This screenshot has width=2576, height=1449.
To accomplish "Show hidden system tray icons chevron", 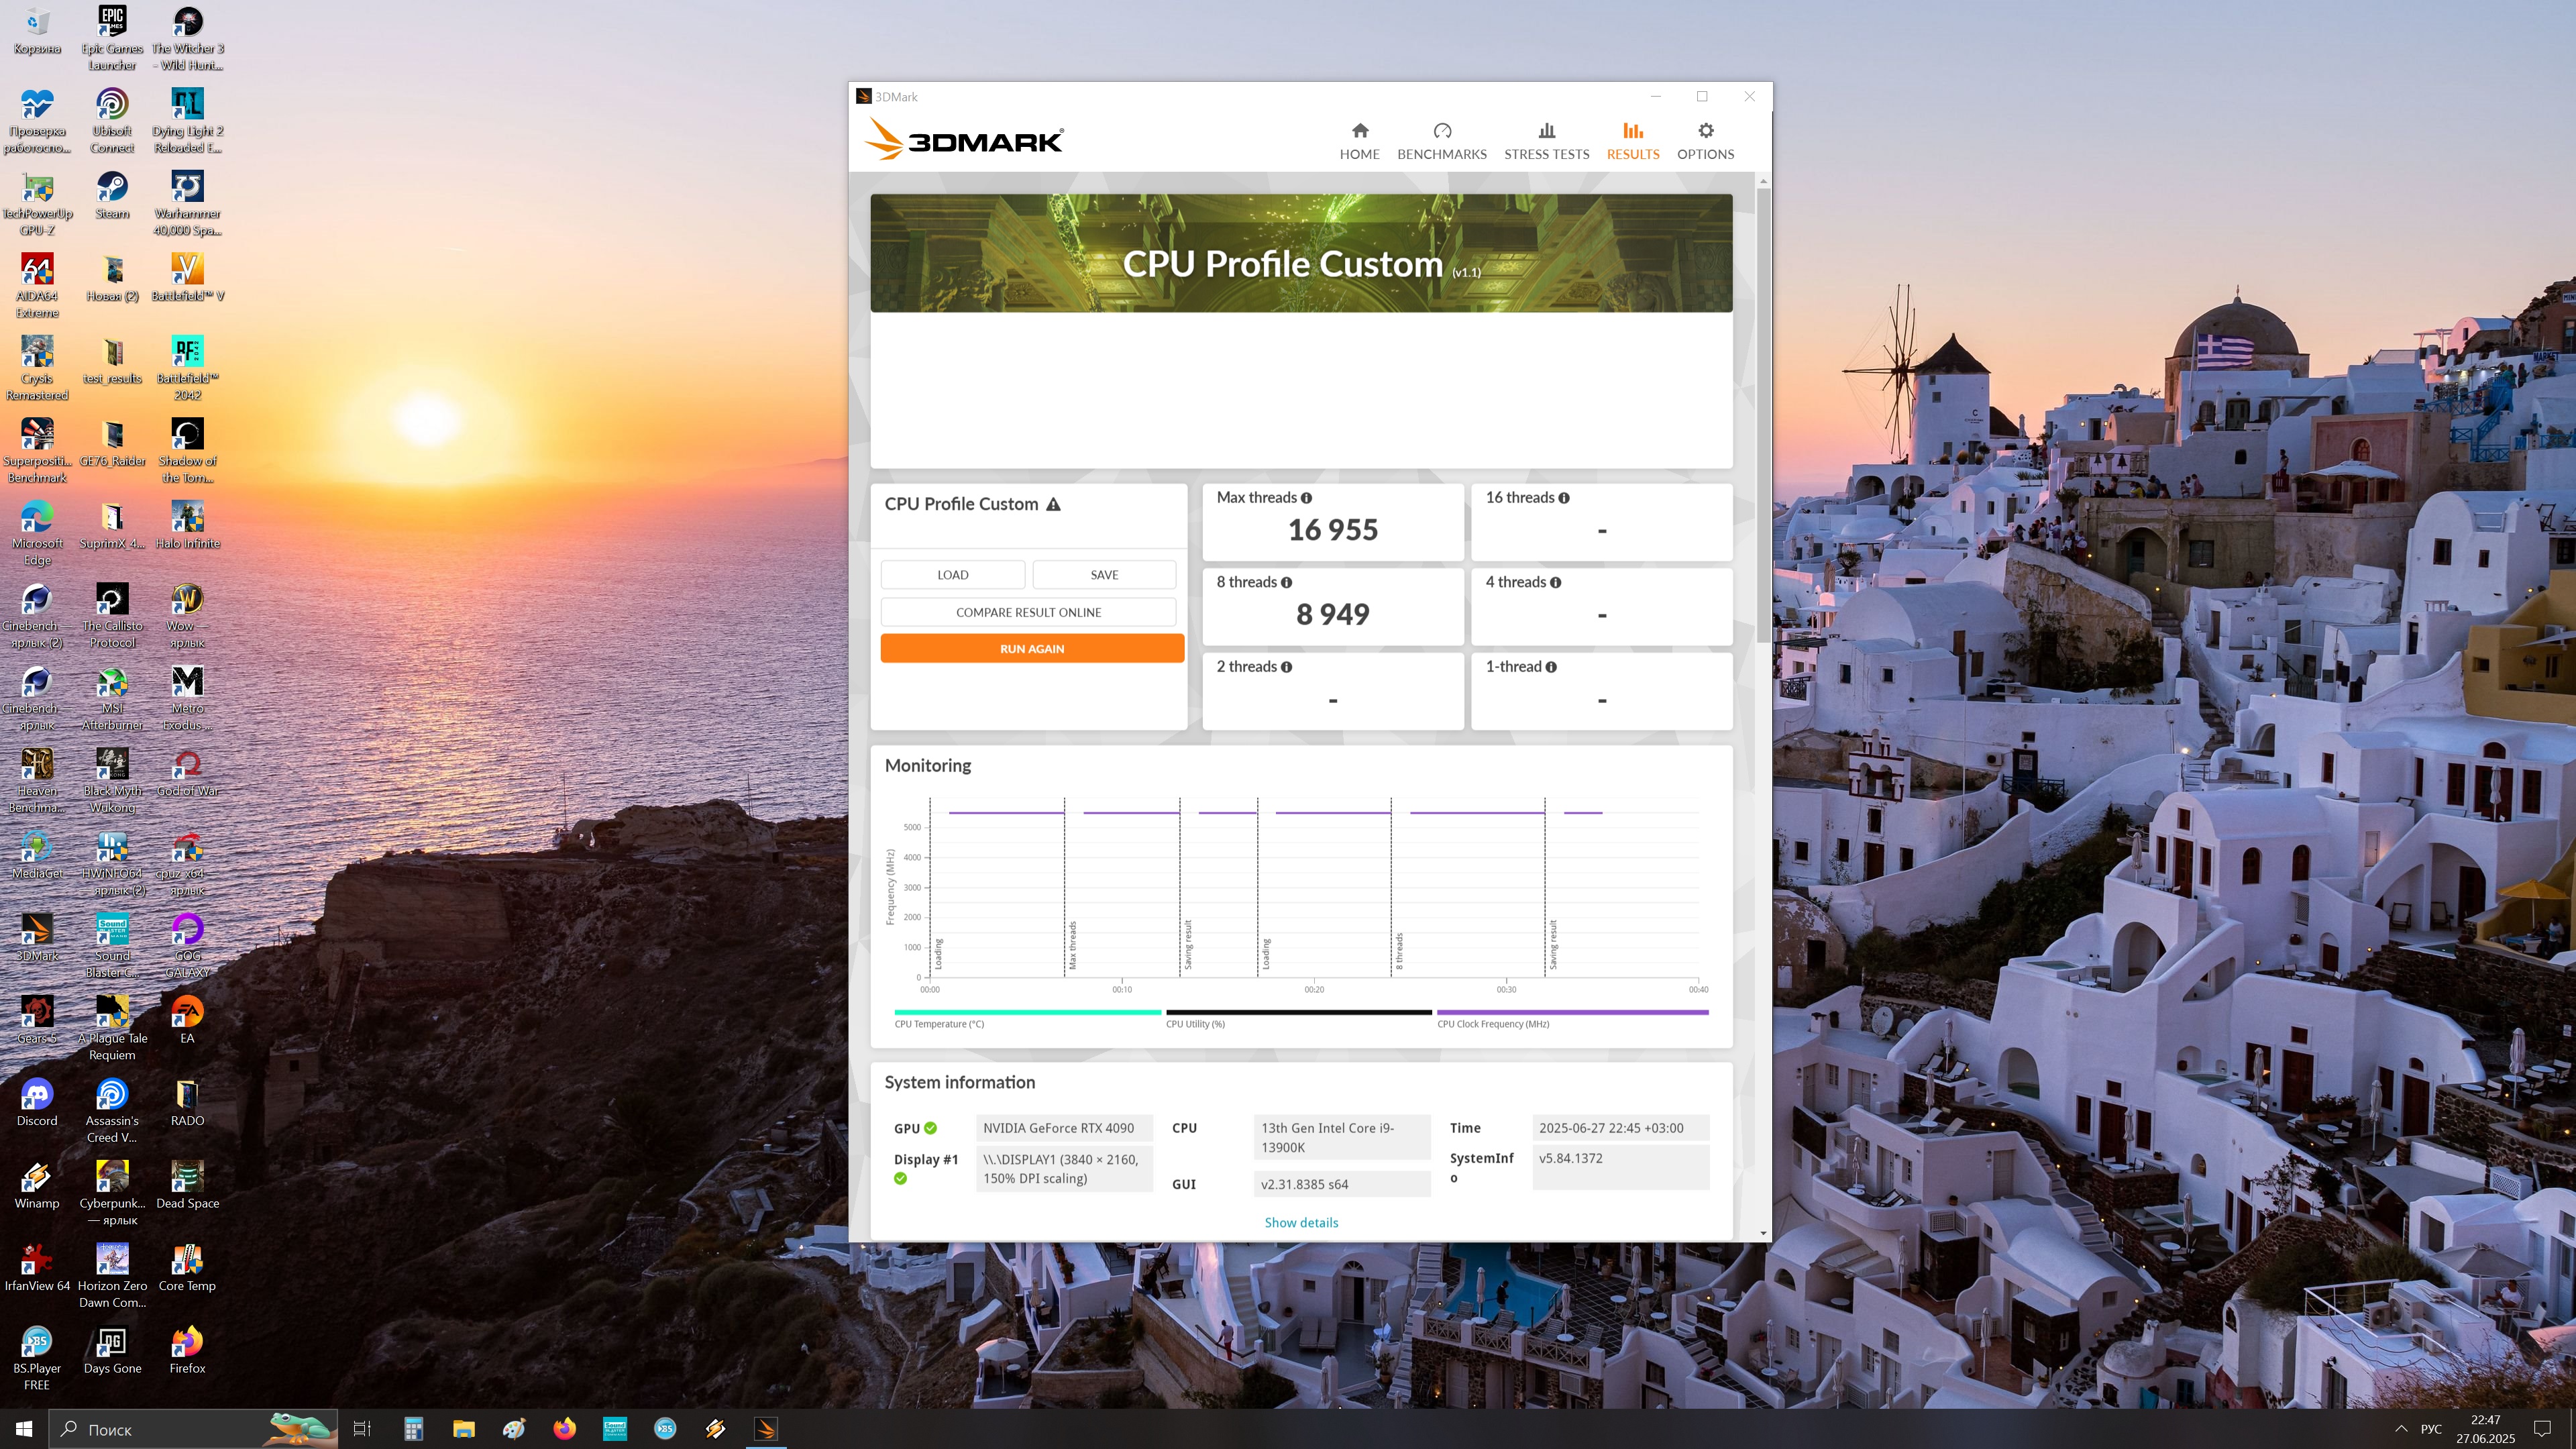I will pos(2401,1428).
